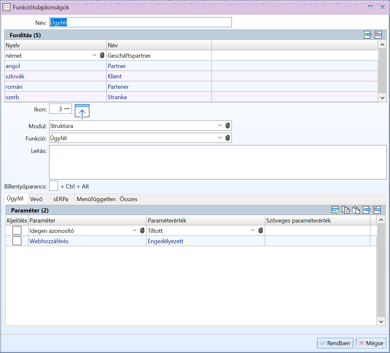Image resolution: width=390 pixels, height=353 pixels.
Task: Click select-all rows icon in Paraméter header
Action: 335,210
